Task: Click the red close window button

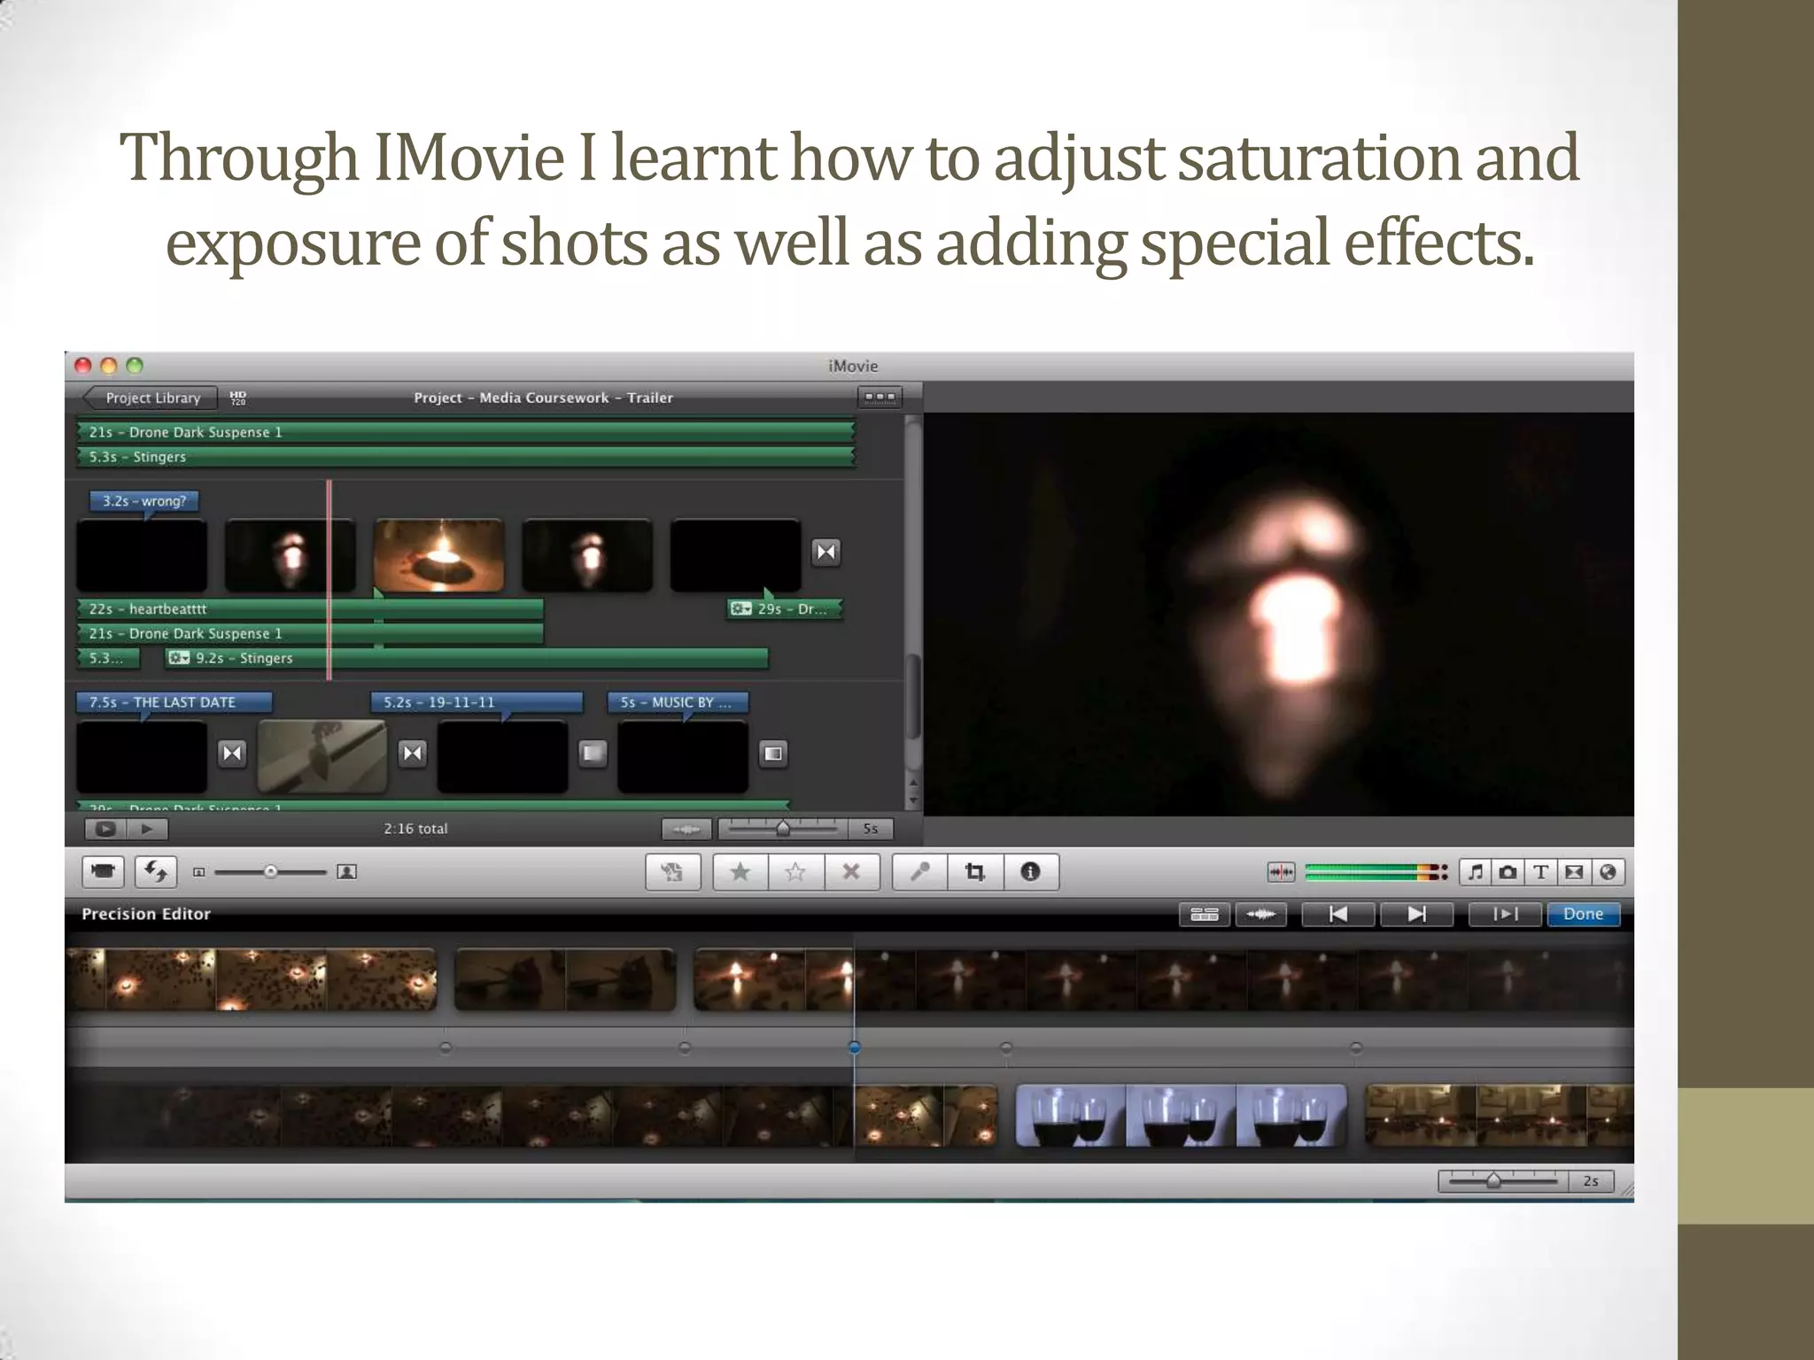Action: (x=84, y=366)
